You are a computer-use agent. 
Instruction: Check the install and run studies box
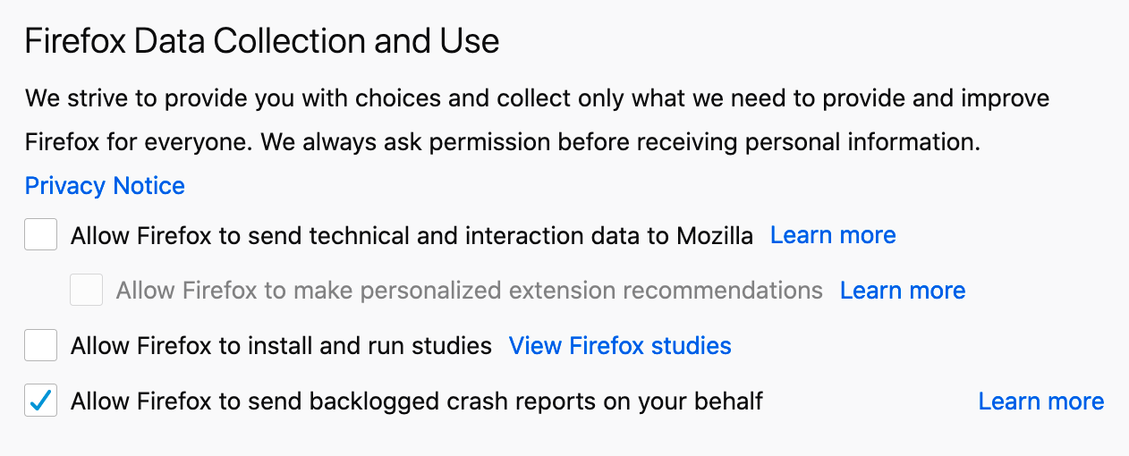tap(41, 346)
